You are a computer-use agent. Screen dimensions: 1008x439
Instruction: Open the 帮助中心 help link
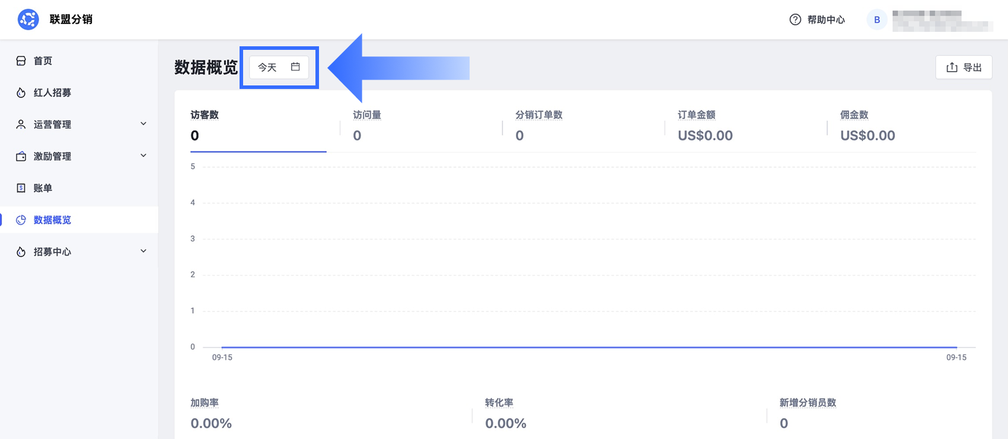(817, 20)
